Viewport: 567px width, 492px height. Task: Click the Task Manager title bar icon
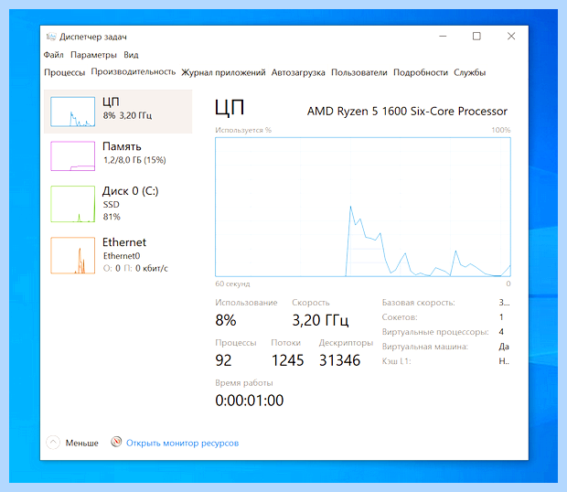pos(51,37)
